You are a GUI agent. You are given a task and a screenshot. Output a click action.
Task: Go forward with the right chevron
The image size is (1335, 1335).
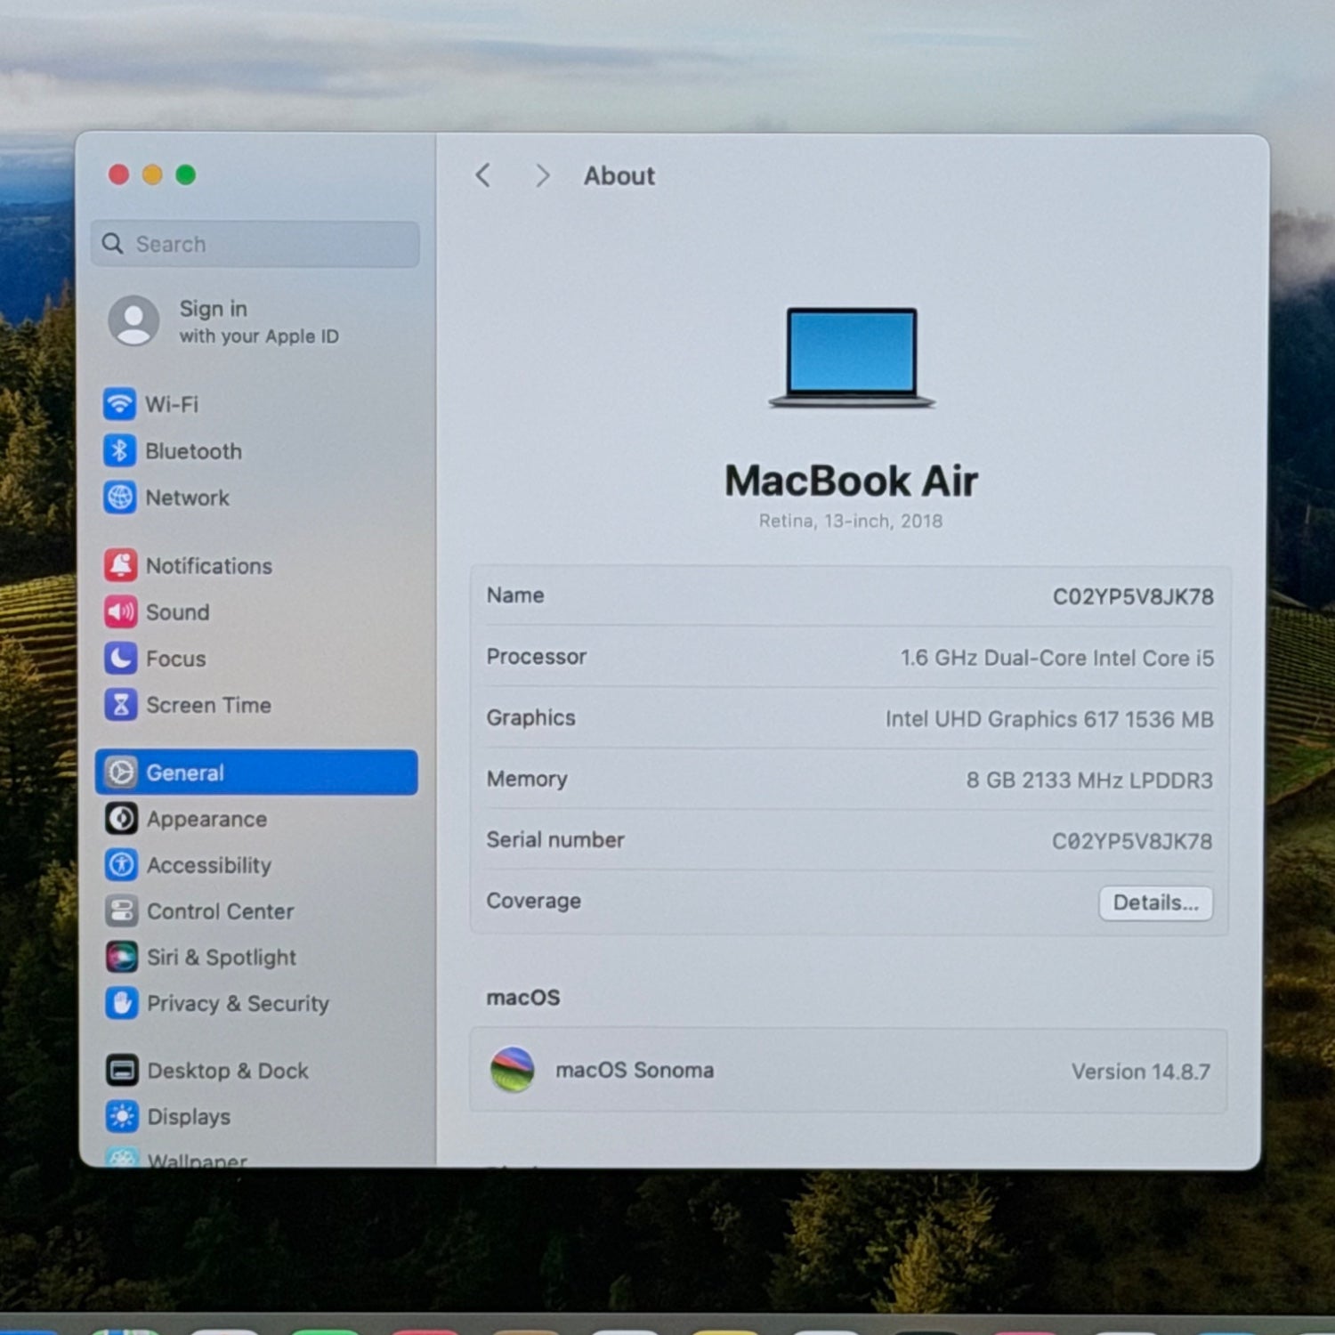(x=542, y=176)
